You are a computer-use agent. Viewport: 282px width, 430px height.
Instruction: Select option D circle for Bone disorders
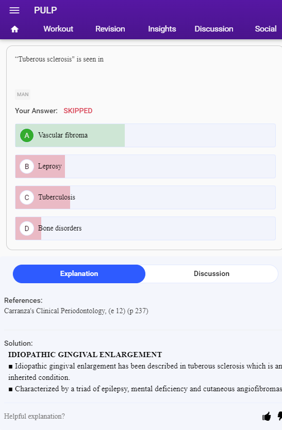(x=27, y=228)
